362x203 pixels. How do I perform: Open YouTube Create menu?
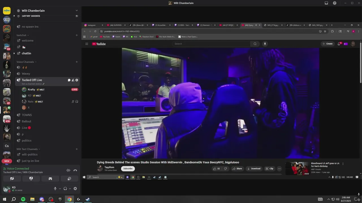click(x=327, y=44)
